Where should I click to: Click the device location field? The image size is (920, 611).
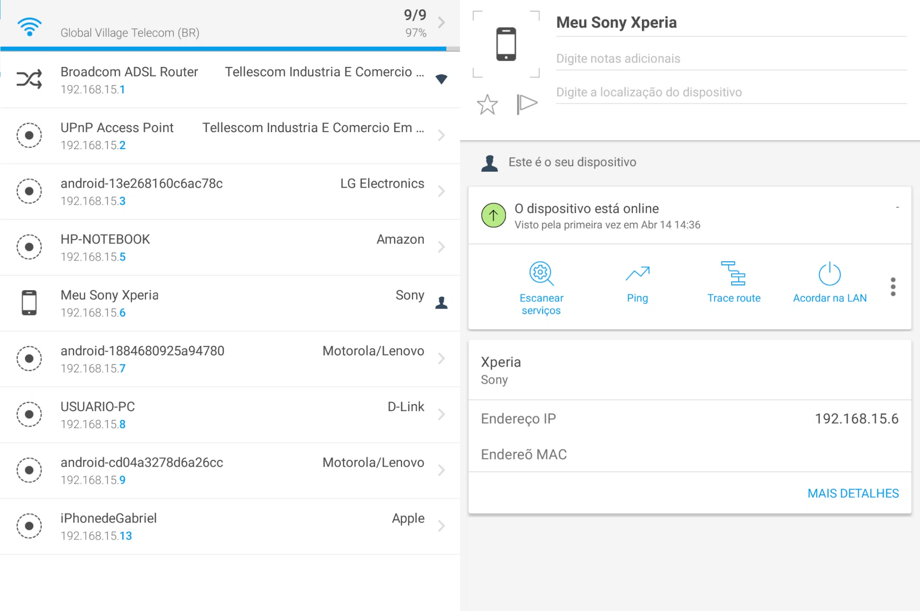click(x=731, y=92)
